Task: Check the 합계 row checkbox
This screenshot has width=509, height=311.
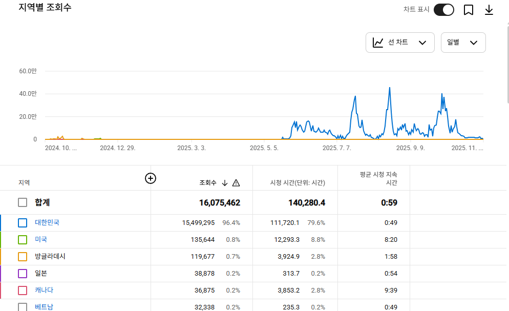Action: tap(23, 202)
